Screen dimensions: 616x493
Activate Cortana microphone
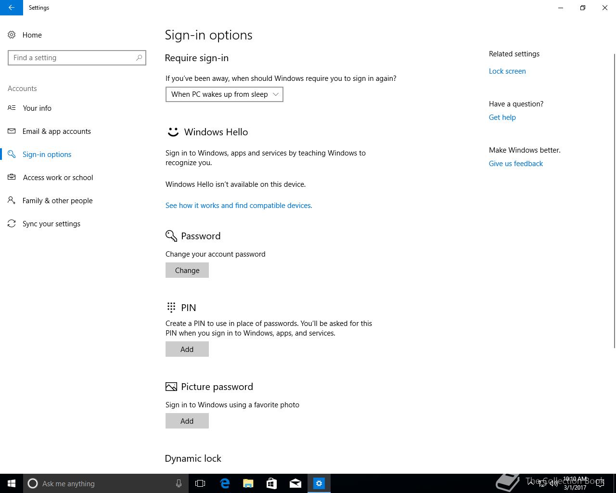[x=179, y=483]
